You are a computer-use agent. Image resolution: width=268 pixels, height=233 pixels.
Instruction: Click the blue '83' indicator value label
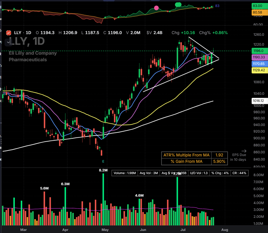click(217, 6)
